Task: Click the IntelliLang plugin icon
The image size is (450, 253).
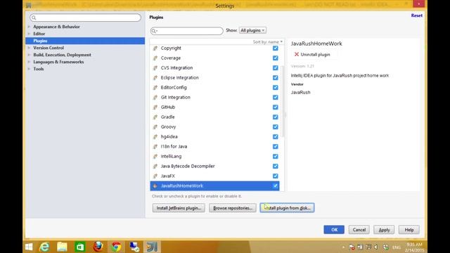Action: coord(155,156)
